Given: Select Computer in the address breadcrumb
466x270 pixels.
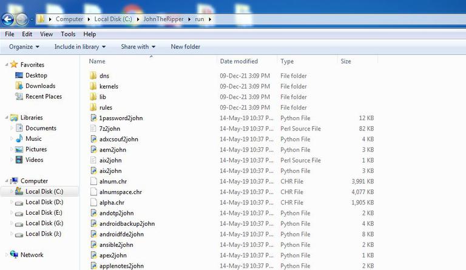Looking at the screenshot, I should click(69, 19).
